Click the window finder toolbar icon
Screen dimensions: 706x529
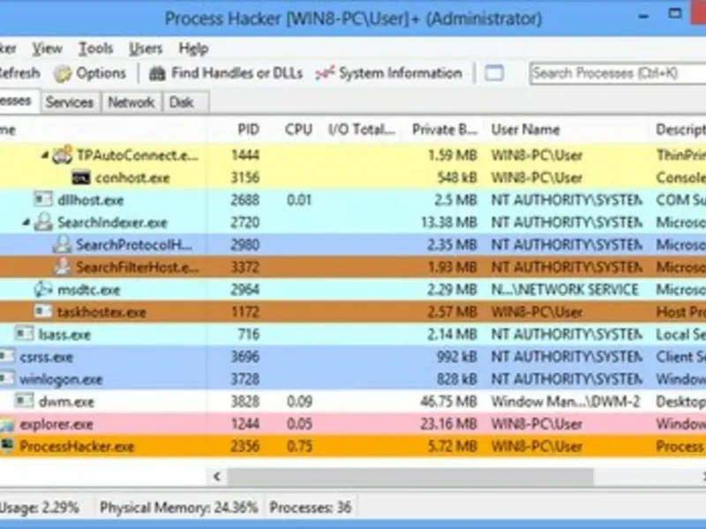point(494,73)
